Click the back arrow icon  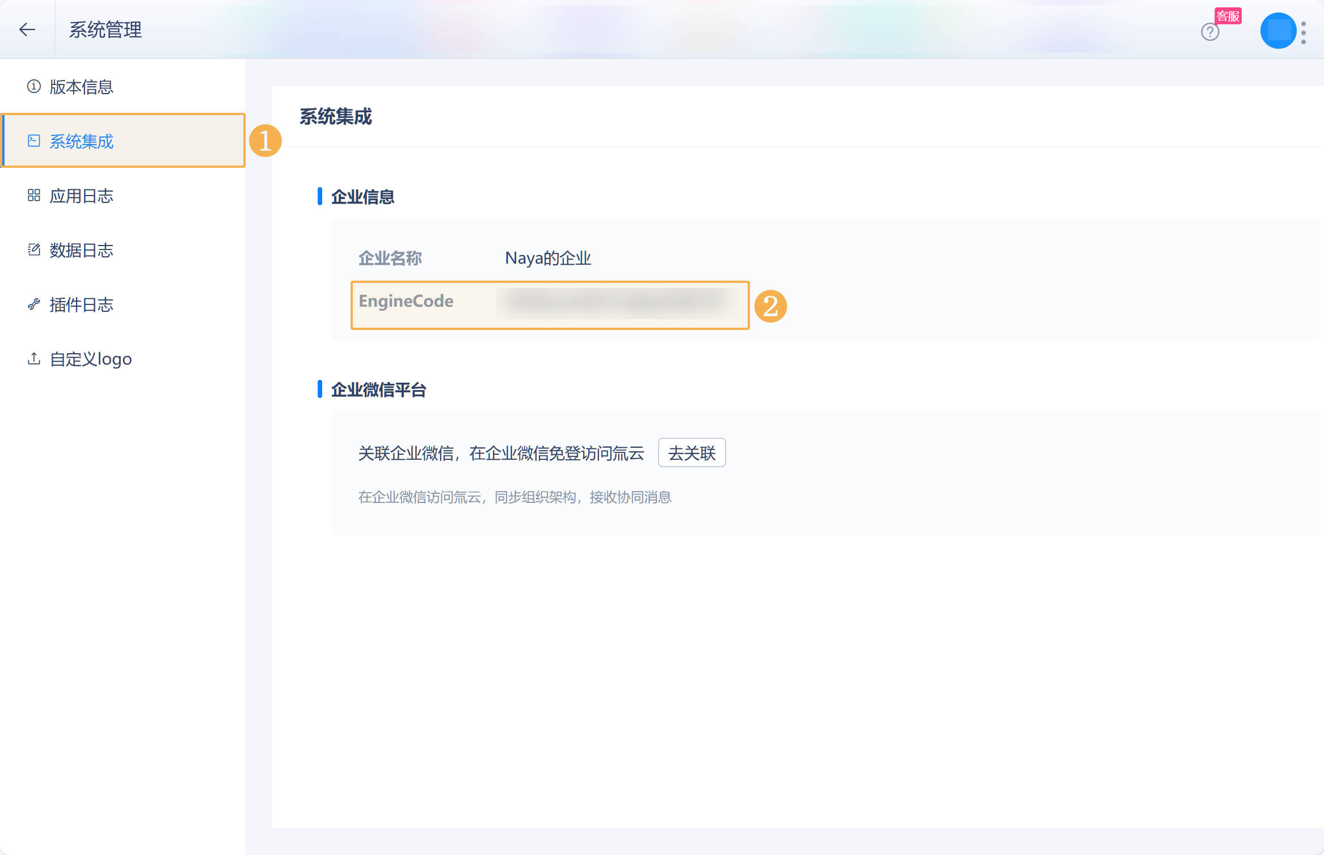(27, 29)
